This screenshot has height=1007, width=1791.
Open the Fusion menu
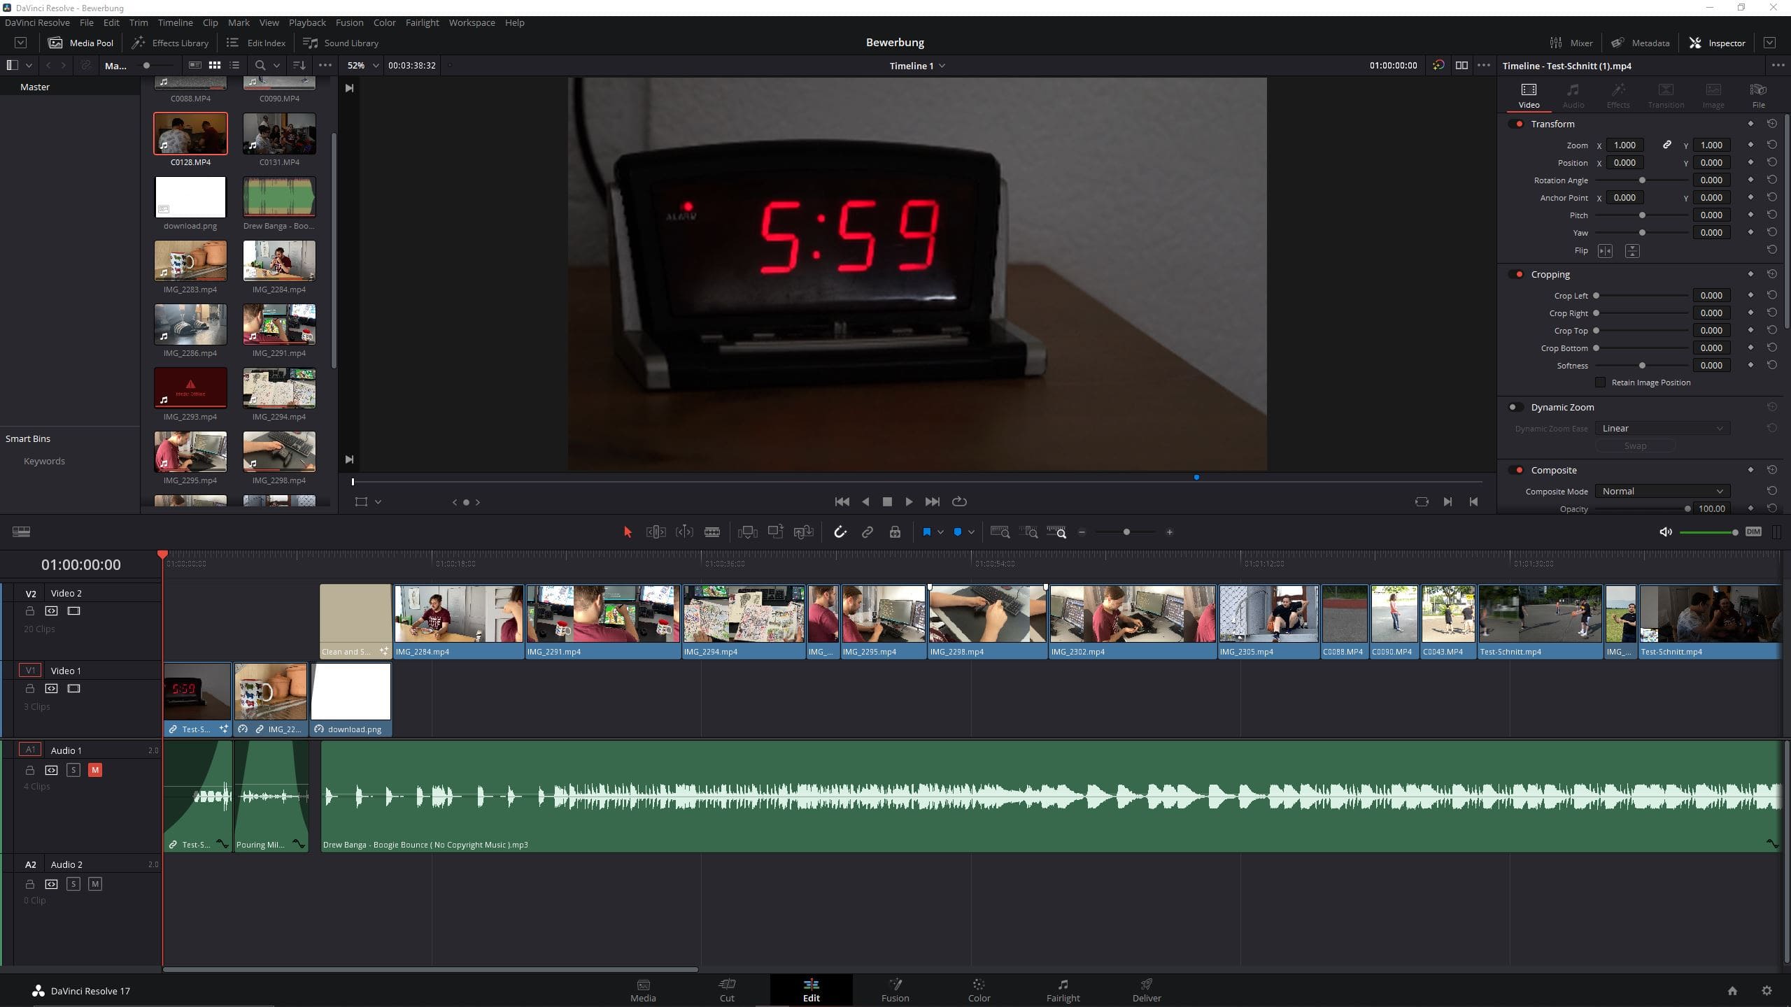(x=349, y=22)
